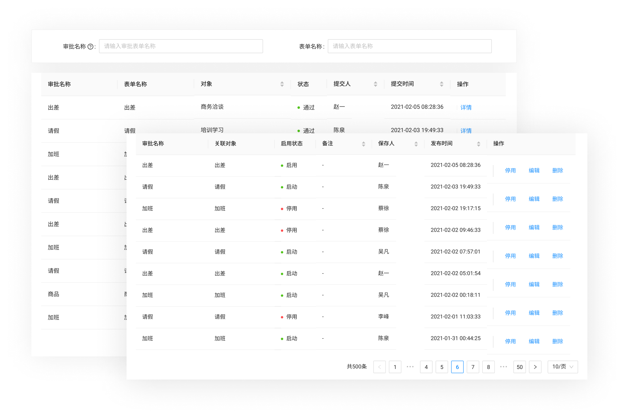This screenshot has height=417, width=623.
Task: Jump to page 50
Action: coord(519,367)
